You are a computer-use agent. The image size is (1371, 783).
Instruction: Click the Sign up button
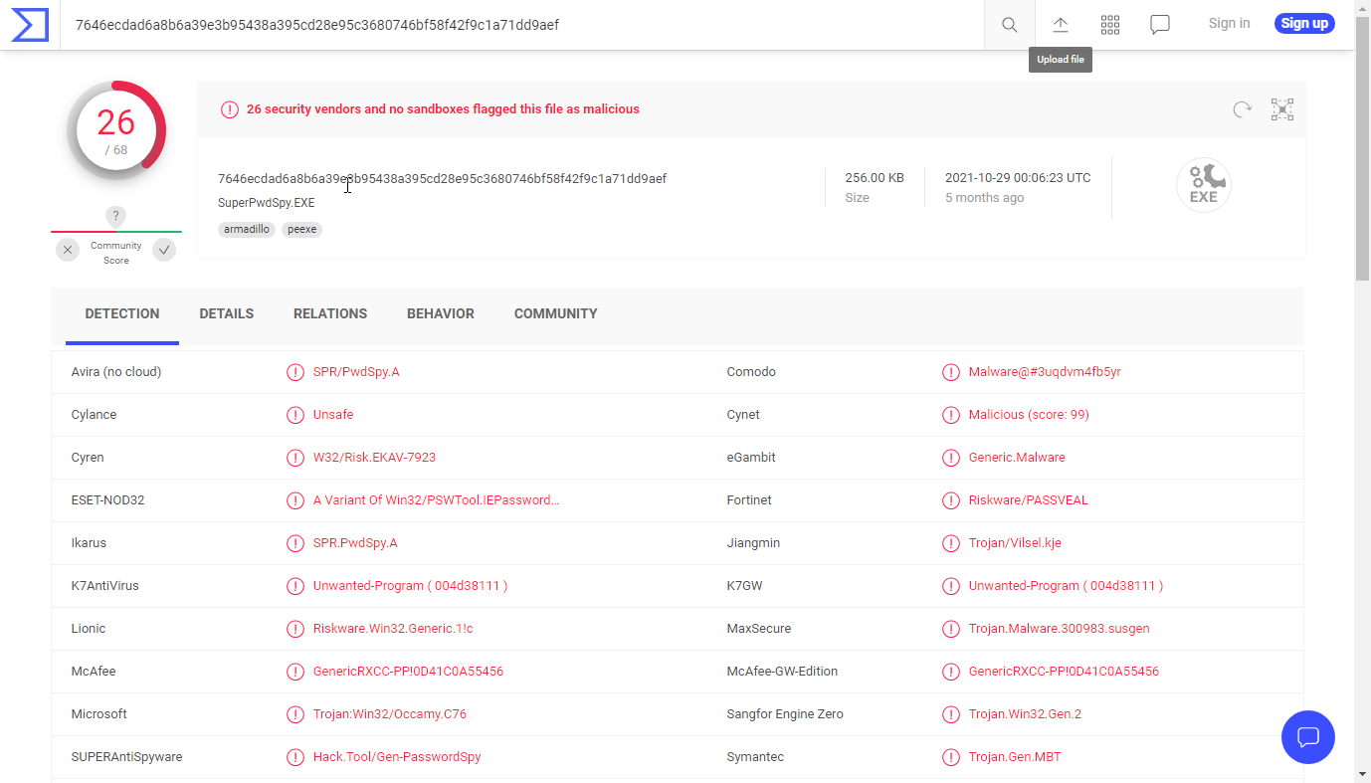[x=1304, y=24]
